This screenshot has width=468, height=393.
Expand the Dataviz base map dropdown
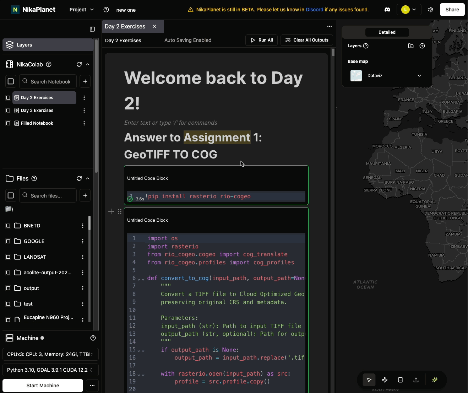419,76
